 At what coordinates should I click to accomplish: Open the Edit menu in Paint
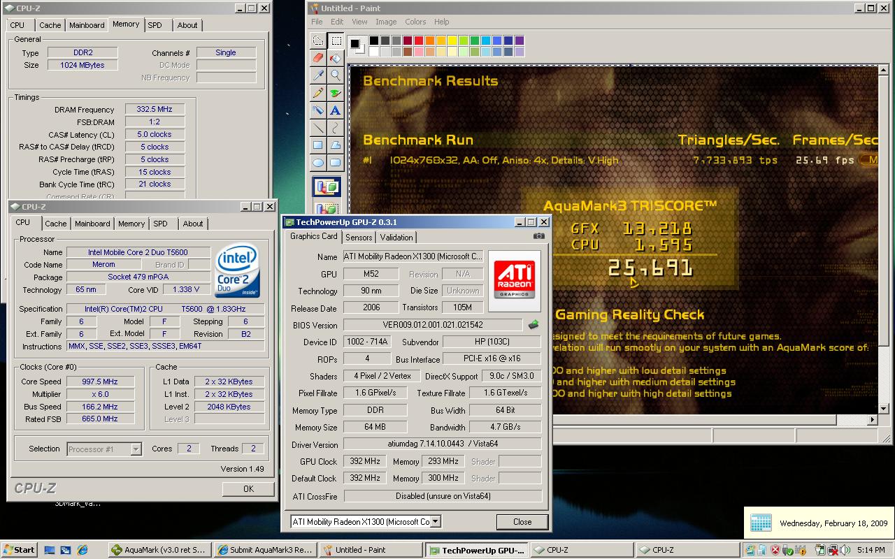coord(338,22)
